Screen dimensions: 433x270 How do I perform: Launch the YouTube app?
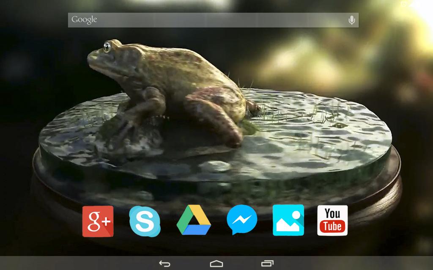332,220
